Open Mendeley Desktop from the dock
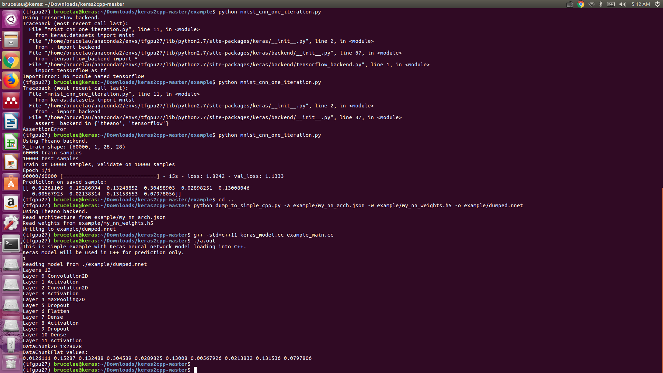This screenshot has height=373, width=663. tap(11, 101)
